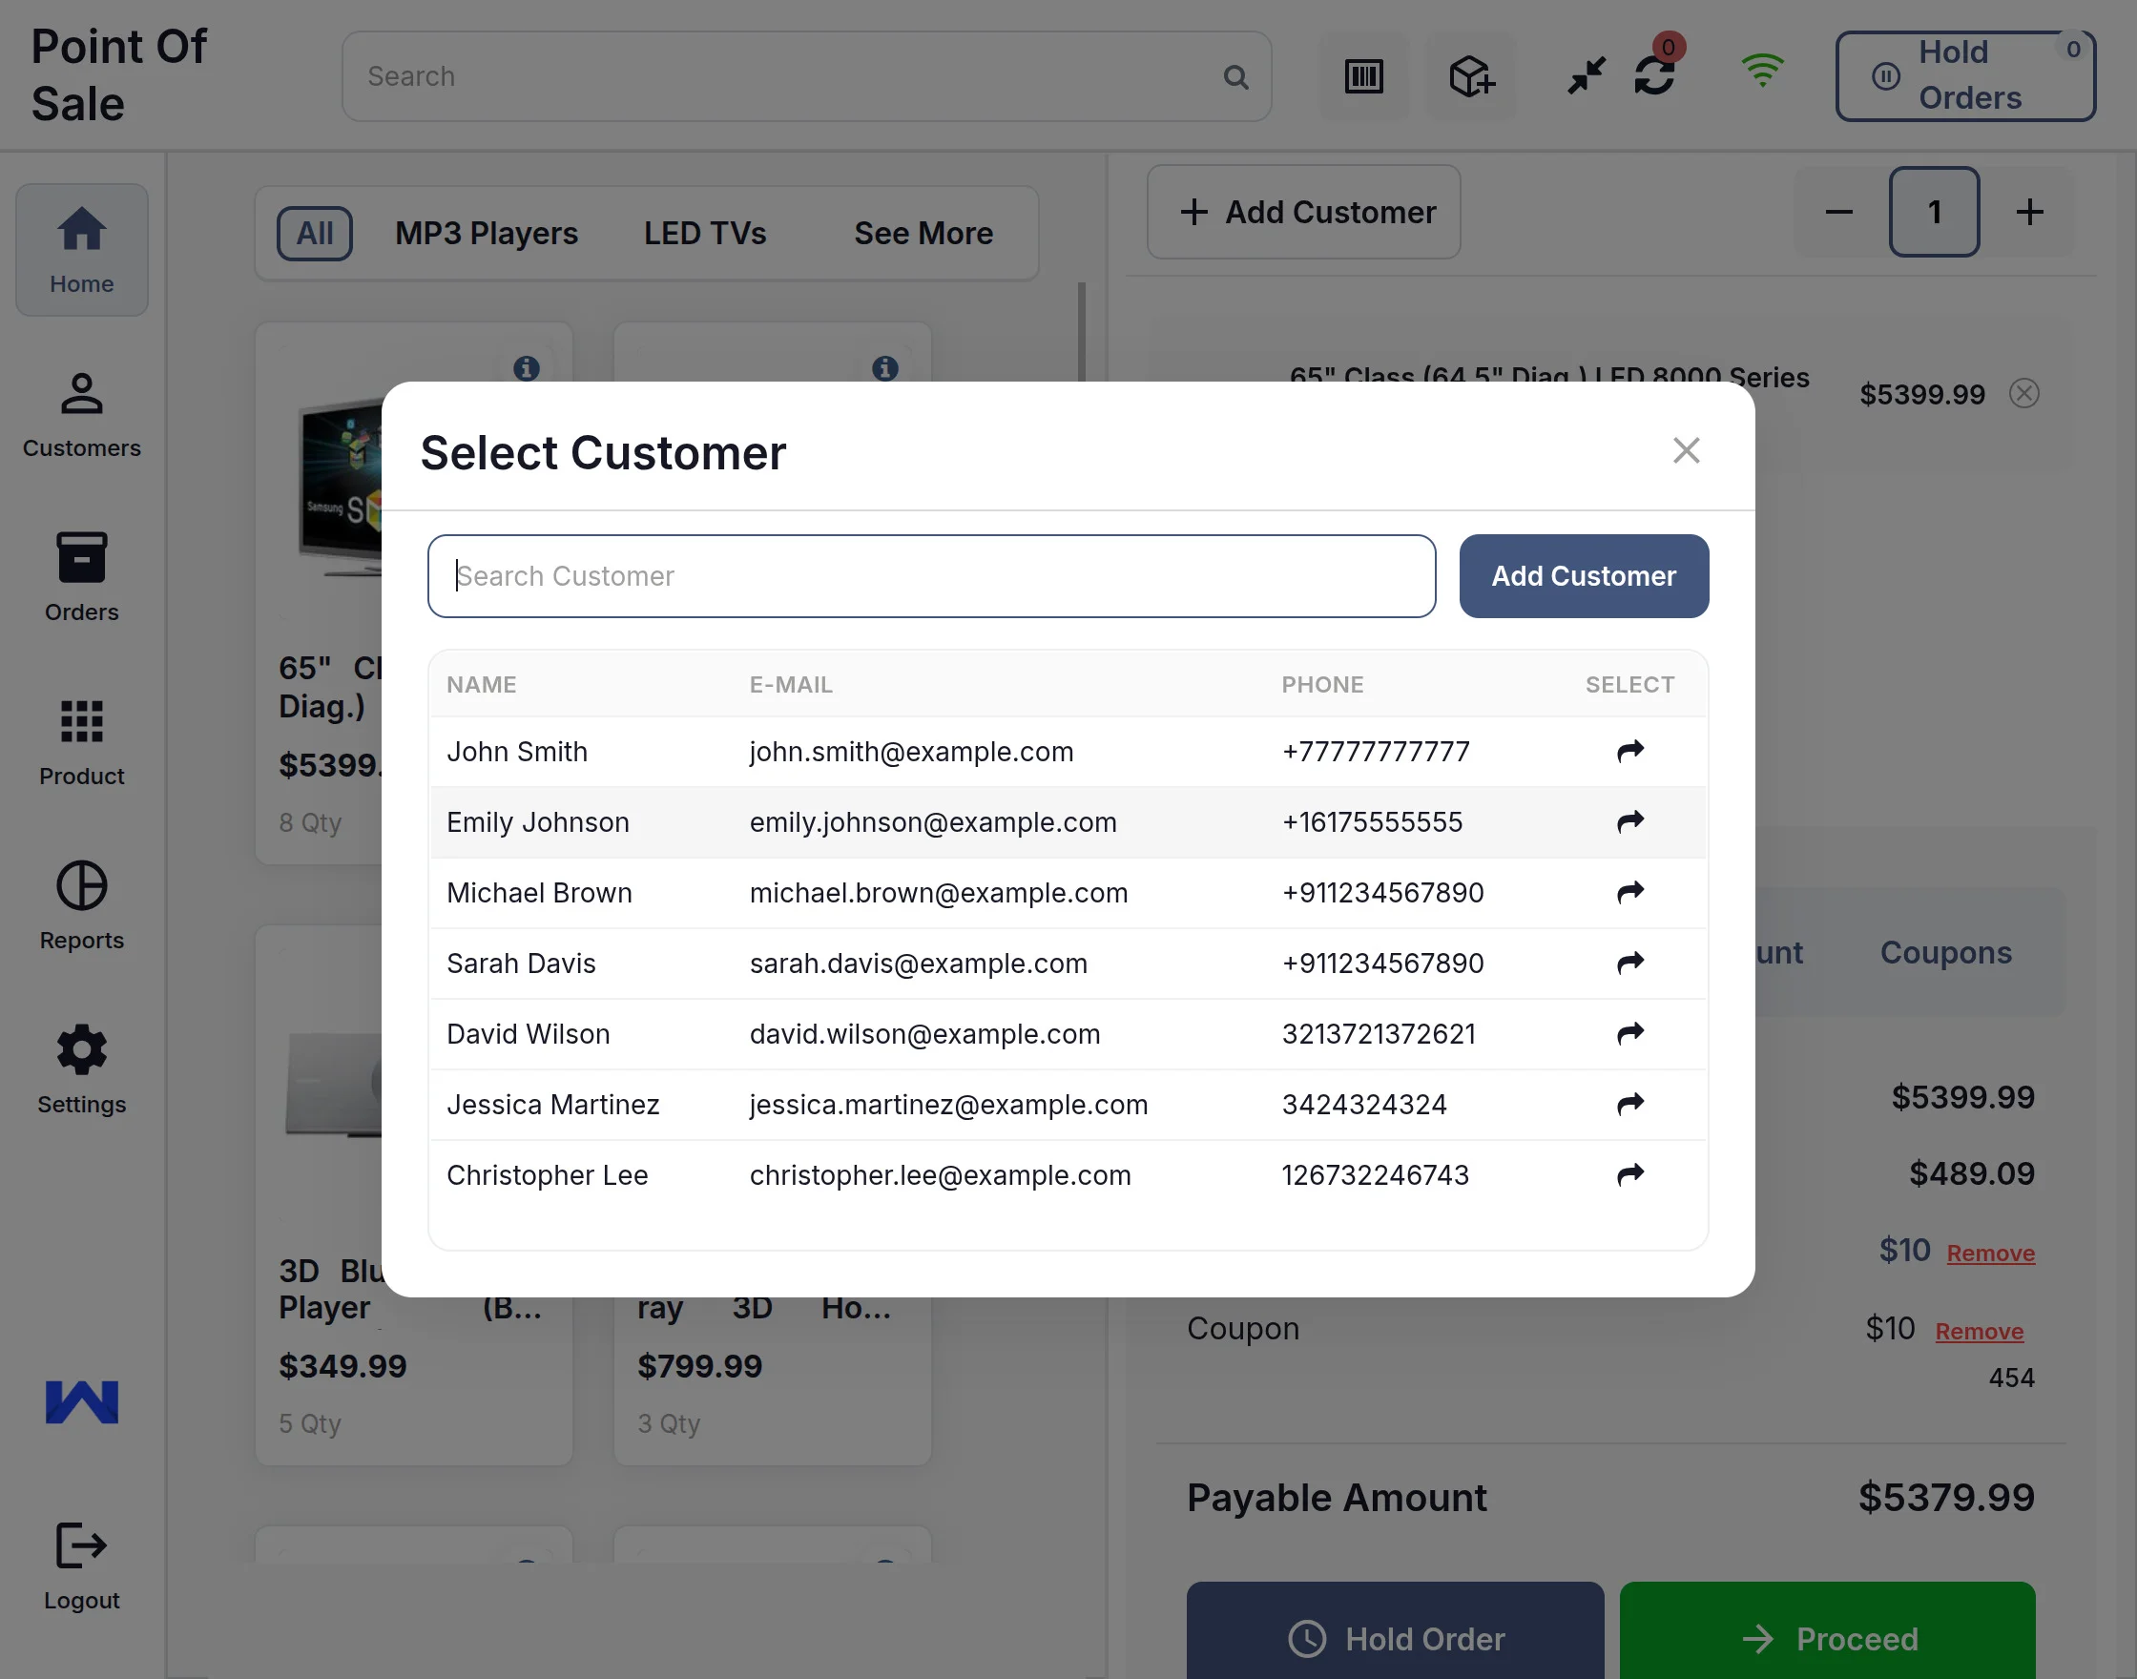Select Emily Johnson via her arrow icon

(x=1629, y=821)
